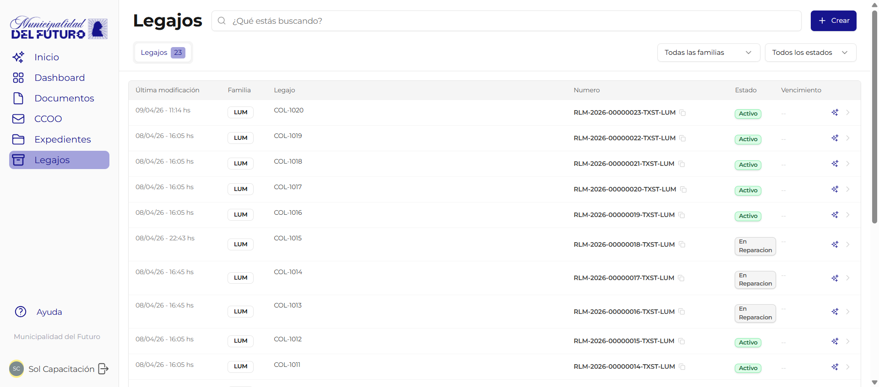The height and width of the screenshot is (387, 879).
Task: Copy the number RLM-2026-00000018-TXST-LUM
Action: [x=682, y=244]
